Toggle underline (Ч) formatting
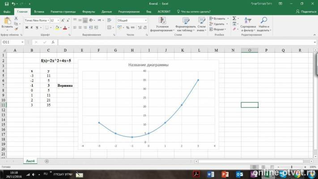The height and width of the screenshot is (179, 318). (x=37, y=27)
